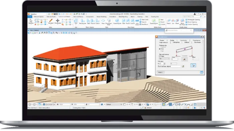Pick Steel in Place Column group
The width and height of the screenshot is (234, 131).
click(x=89, y=21)
